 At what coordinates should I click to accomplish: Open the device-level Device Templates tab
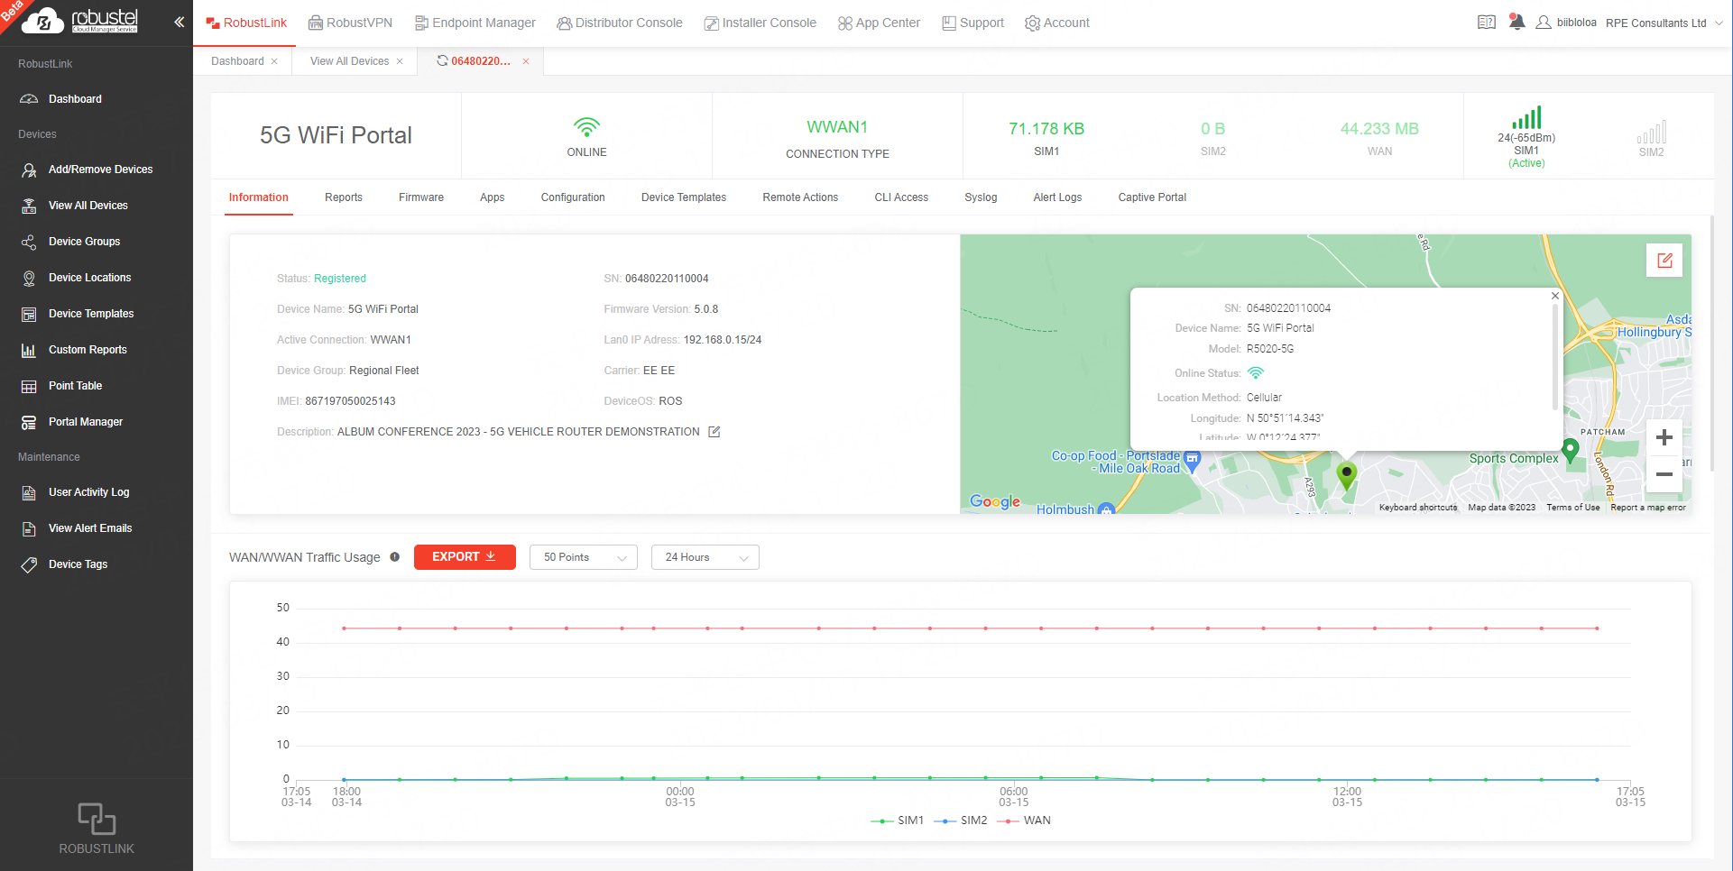(684, 197)
